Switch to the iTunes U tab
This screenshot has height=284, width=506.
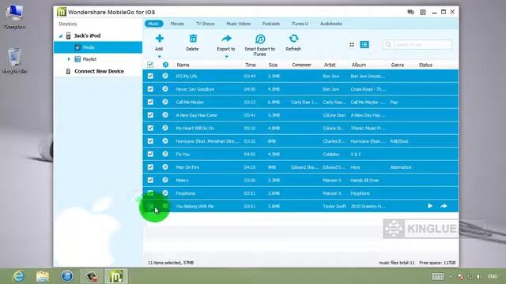(300, 24)
